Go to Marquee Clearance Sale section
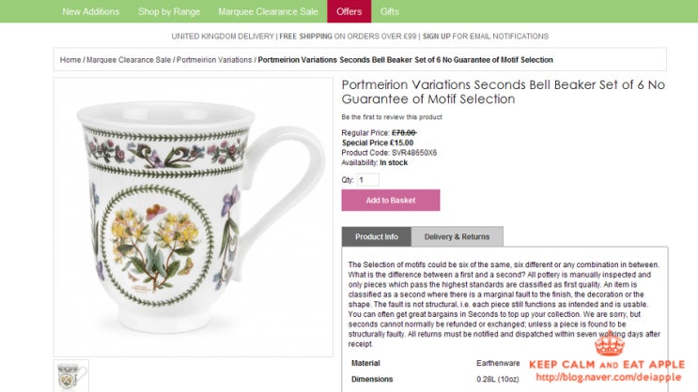698x392 pixels. coord(266,11)
